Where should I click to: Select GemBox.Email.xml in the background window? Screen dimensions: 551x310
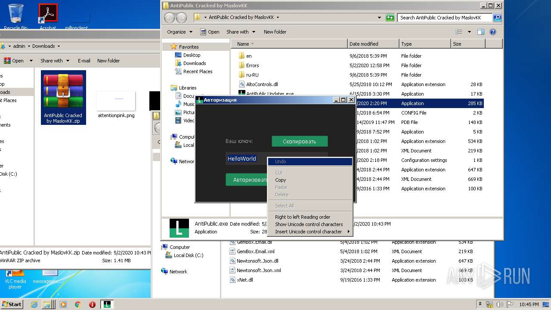click(255, 251)
